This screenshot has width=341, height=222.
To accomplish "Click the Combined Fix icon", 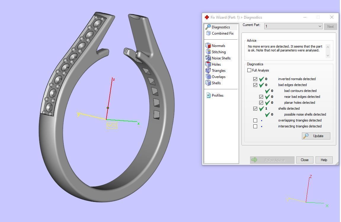I will tap(208, 33).
